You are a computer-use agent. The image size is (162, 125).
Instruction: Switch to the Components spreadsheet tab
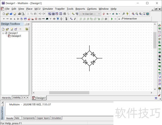pos(29,118)
